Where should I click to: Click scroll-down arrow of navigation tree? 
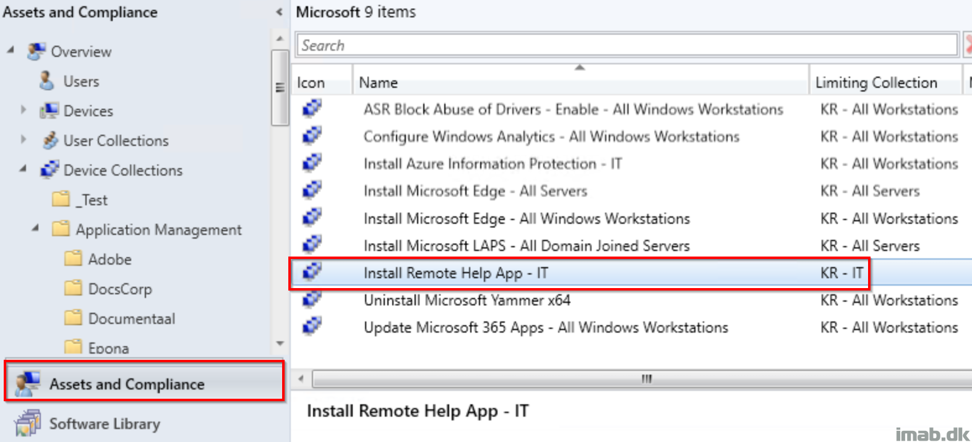[x=280, y=343]
